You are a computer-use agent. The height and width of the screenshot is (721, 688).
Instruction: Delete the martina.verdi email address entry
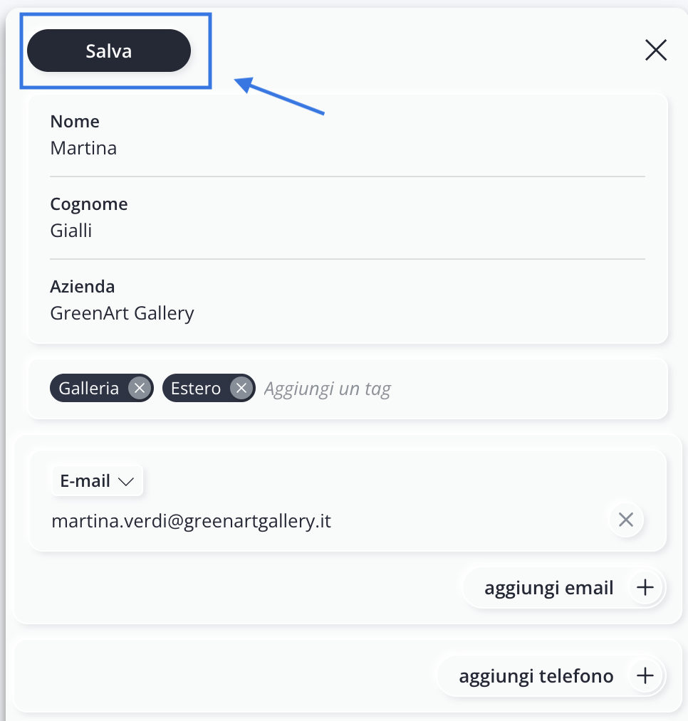[x=626, y=520]
